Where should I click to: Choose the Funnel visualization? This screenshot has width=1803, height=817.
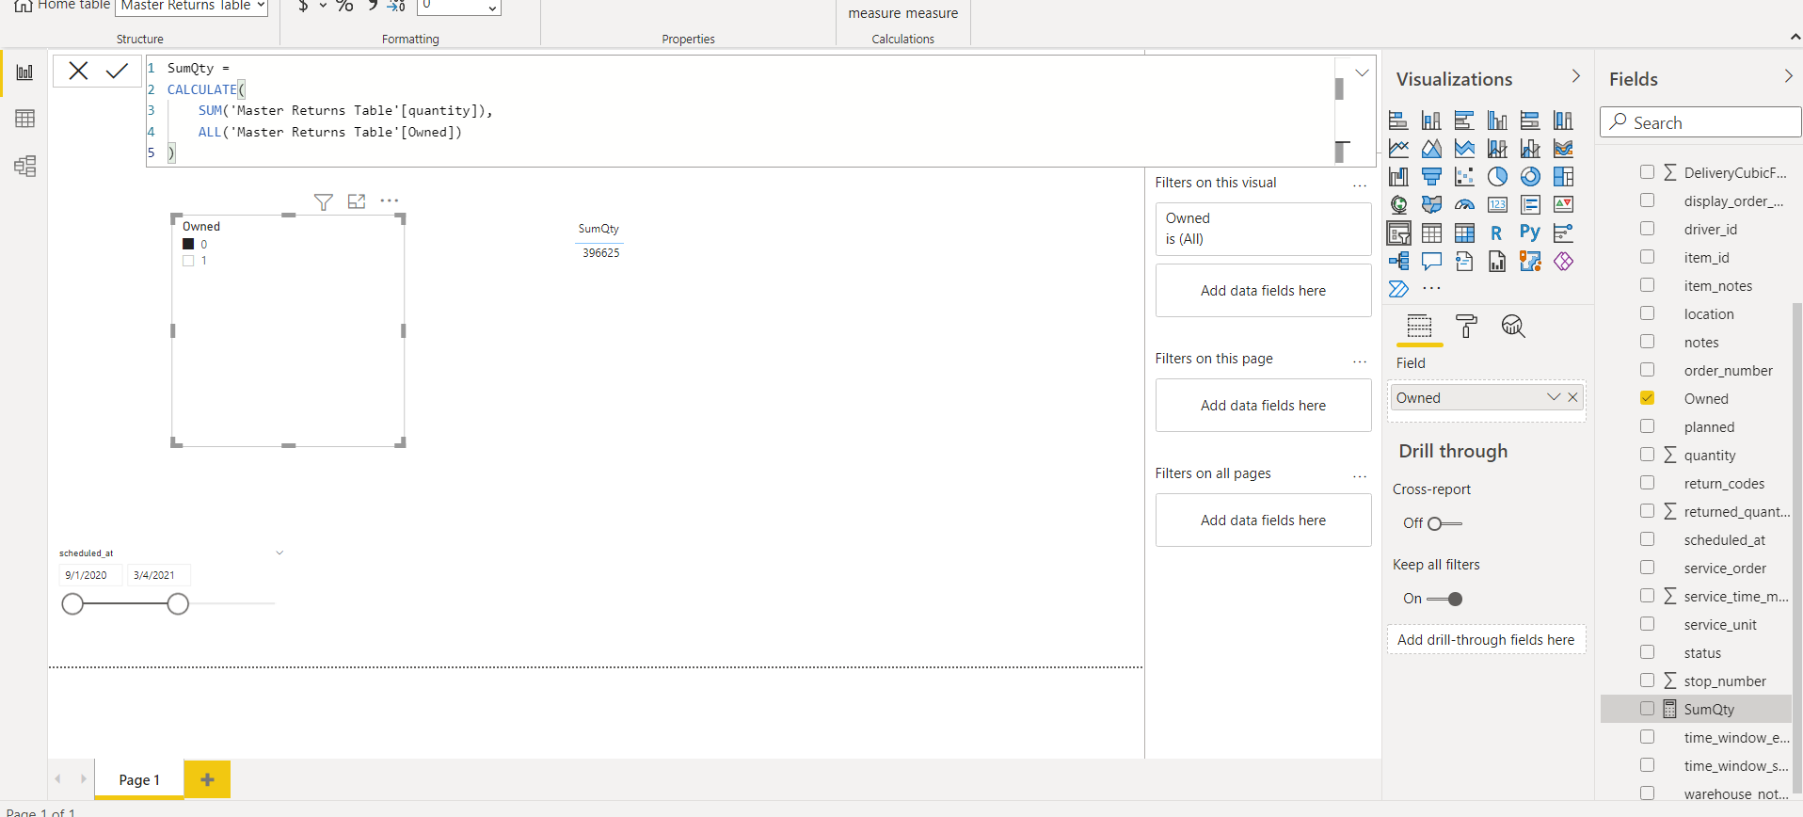click(1431, 176)
